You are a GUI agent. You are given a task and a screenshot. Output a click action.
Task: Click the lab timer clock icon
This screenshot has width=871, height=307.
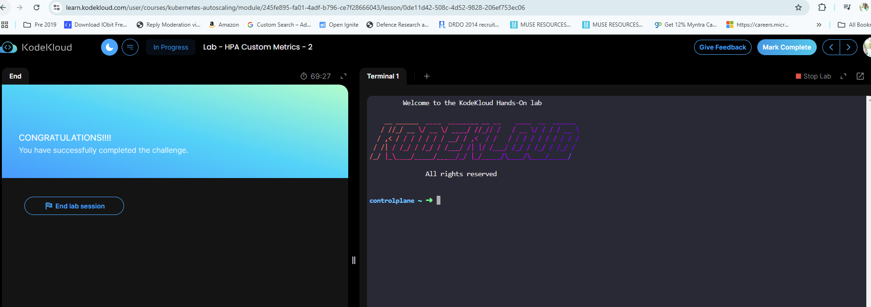(x=304, y=76)
